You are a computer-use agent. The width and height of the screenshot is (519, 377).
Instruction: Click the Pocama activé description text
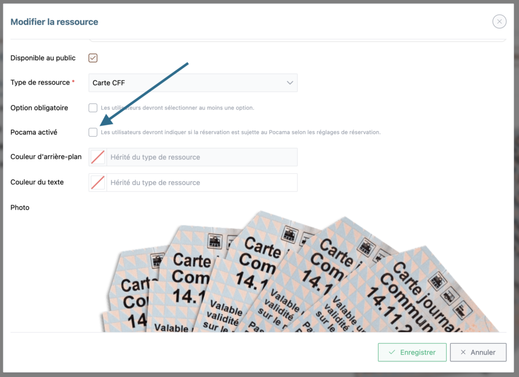(241, 132)
